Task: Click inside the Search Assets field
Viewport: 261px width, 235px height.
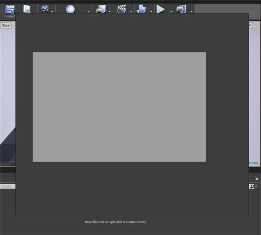Action: point(8,186)
